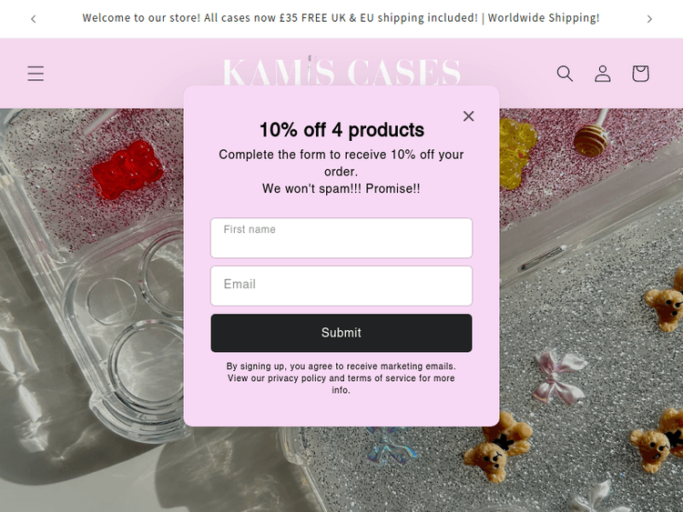
Task: Close the 10% off popup
Action: 468,115
